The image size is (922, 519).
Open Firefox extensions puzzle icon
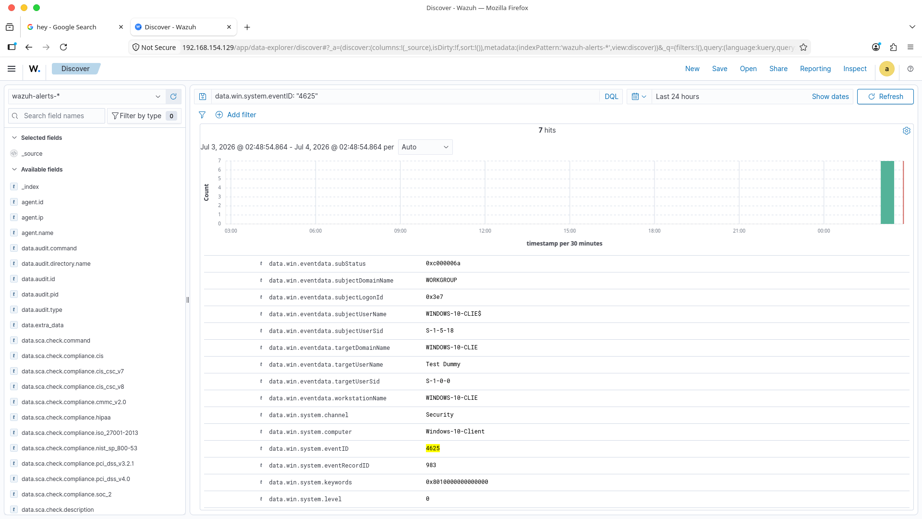point(893,47)
